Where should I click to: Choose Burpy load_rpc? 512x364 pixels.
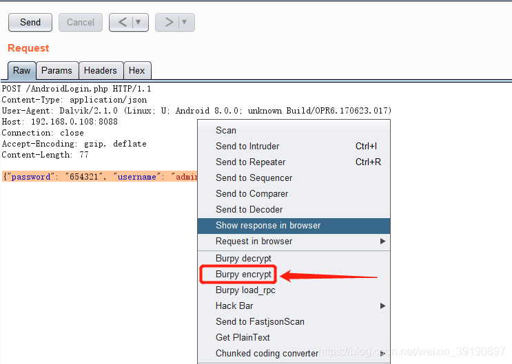(294, 290)
